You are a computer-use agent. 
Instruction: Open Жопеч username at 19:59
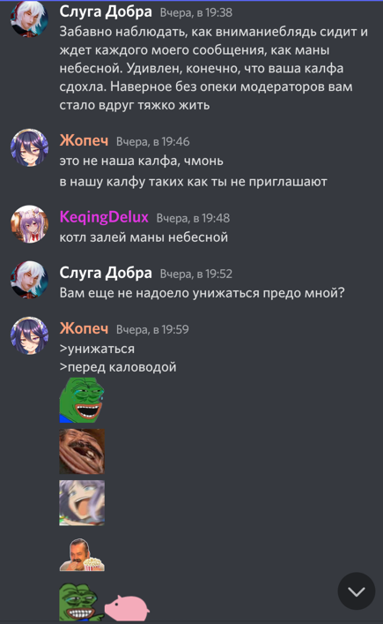click(84, 328)
